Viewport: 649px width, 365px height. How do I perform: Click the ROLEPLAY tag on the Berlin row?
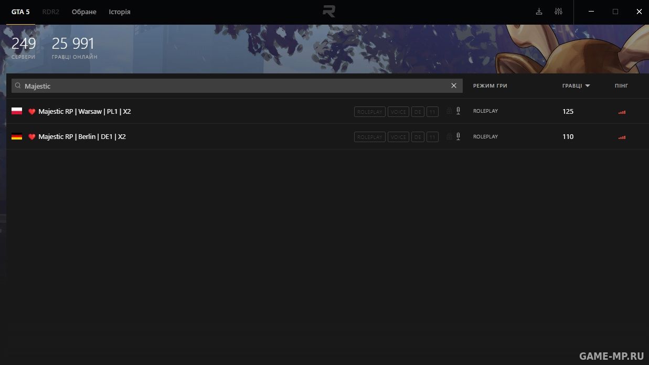[370, 137]
